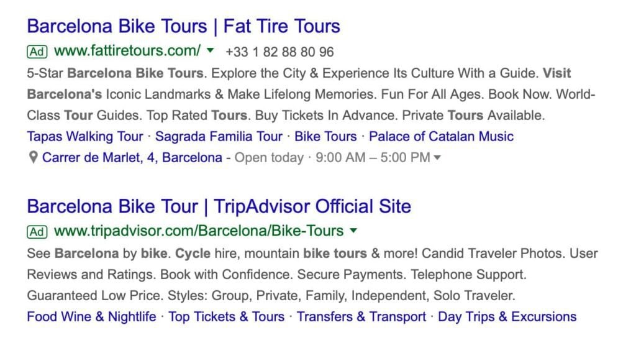Viewport: 636px width, 348px height.
Task: Open the Palace of Catalan Music sitelink
Action: (441, 136)
